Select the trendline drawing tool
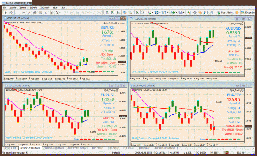The width and height of the screenshot is (257, 156). (x=29, y=13)
